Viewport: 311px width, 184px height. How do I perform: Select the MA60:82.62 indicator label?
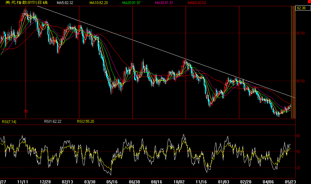coord(197,3)
